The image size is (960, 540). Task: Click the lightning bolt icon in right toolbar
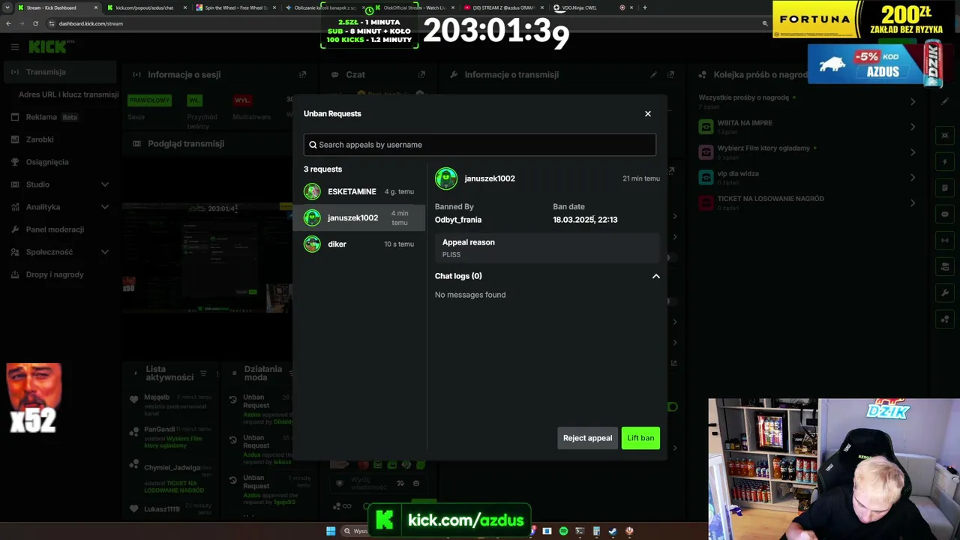click(x=945, y=162)
